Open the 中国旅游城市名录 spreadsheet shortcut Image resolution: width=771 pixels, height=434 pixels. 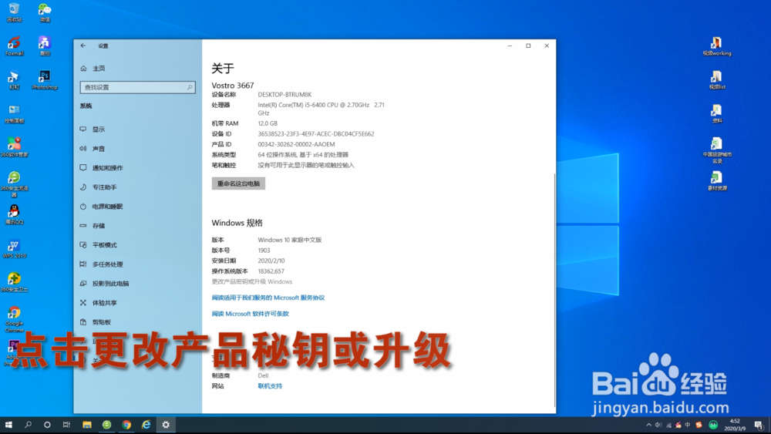tap(716, 150)
